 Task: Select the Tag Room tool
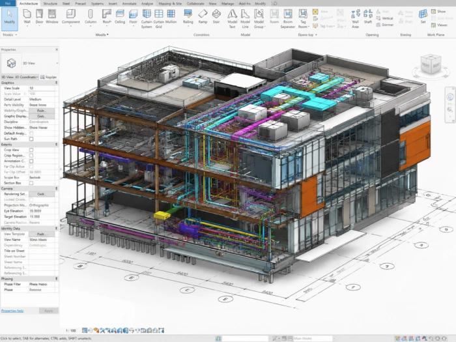303,19
